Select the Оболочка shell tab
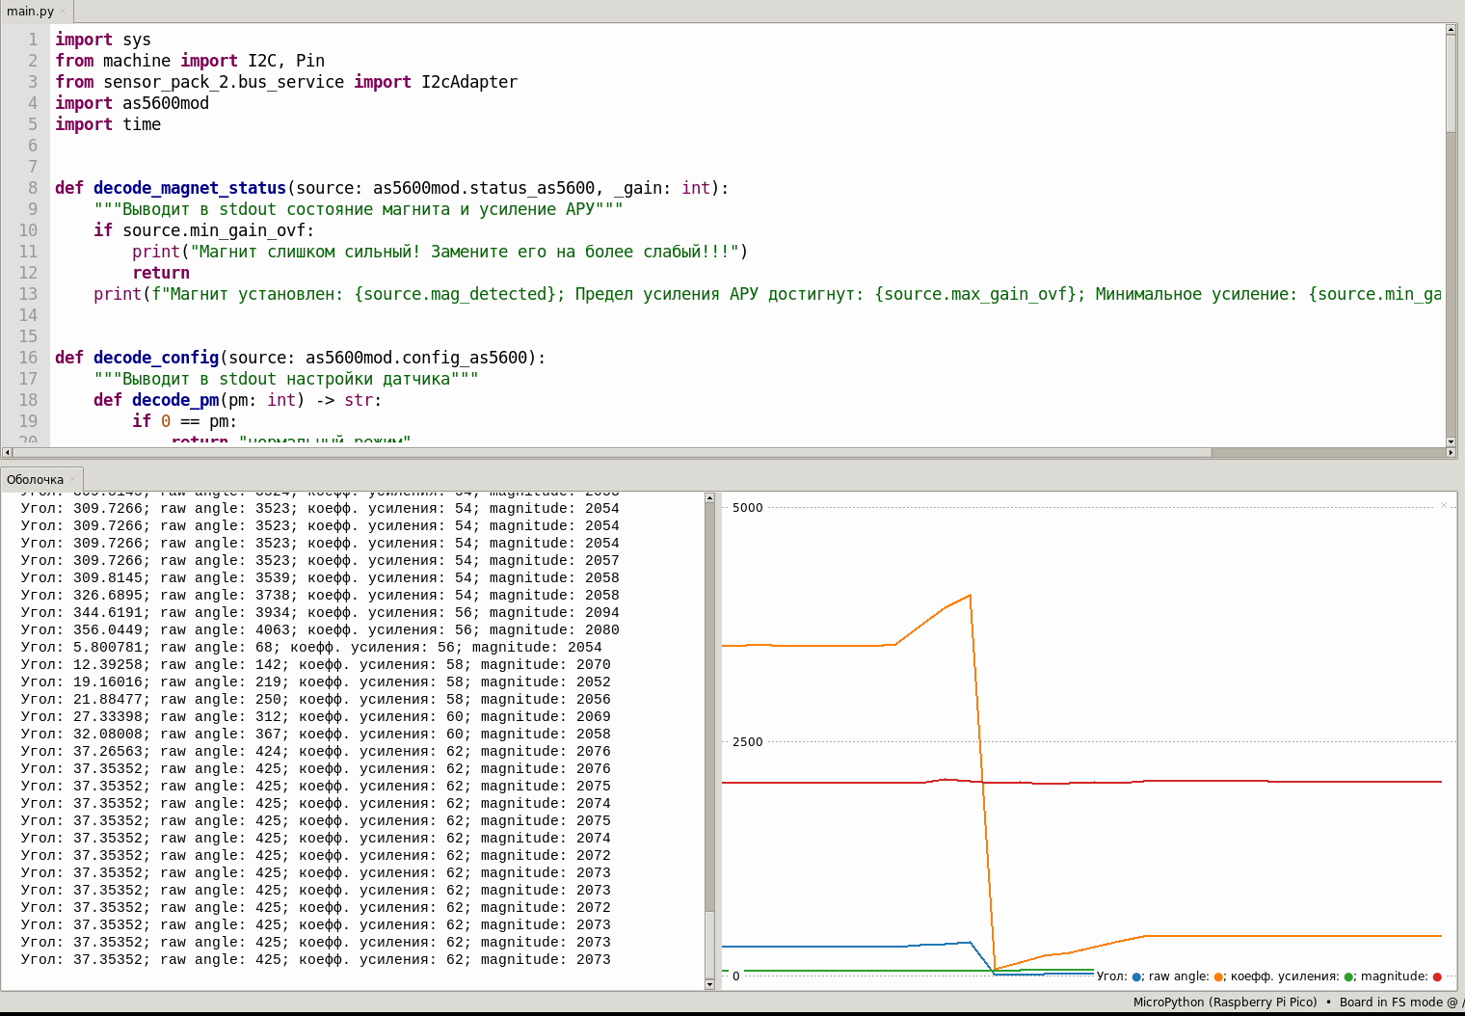Image resolution: width=1465 pixels, height=1016 pixels. coord(35,479)
